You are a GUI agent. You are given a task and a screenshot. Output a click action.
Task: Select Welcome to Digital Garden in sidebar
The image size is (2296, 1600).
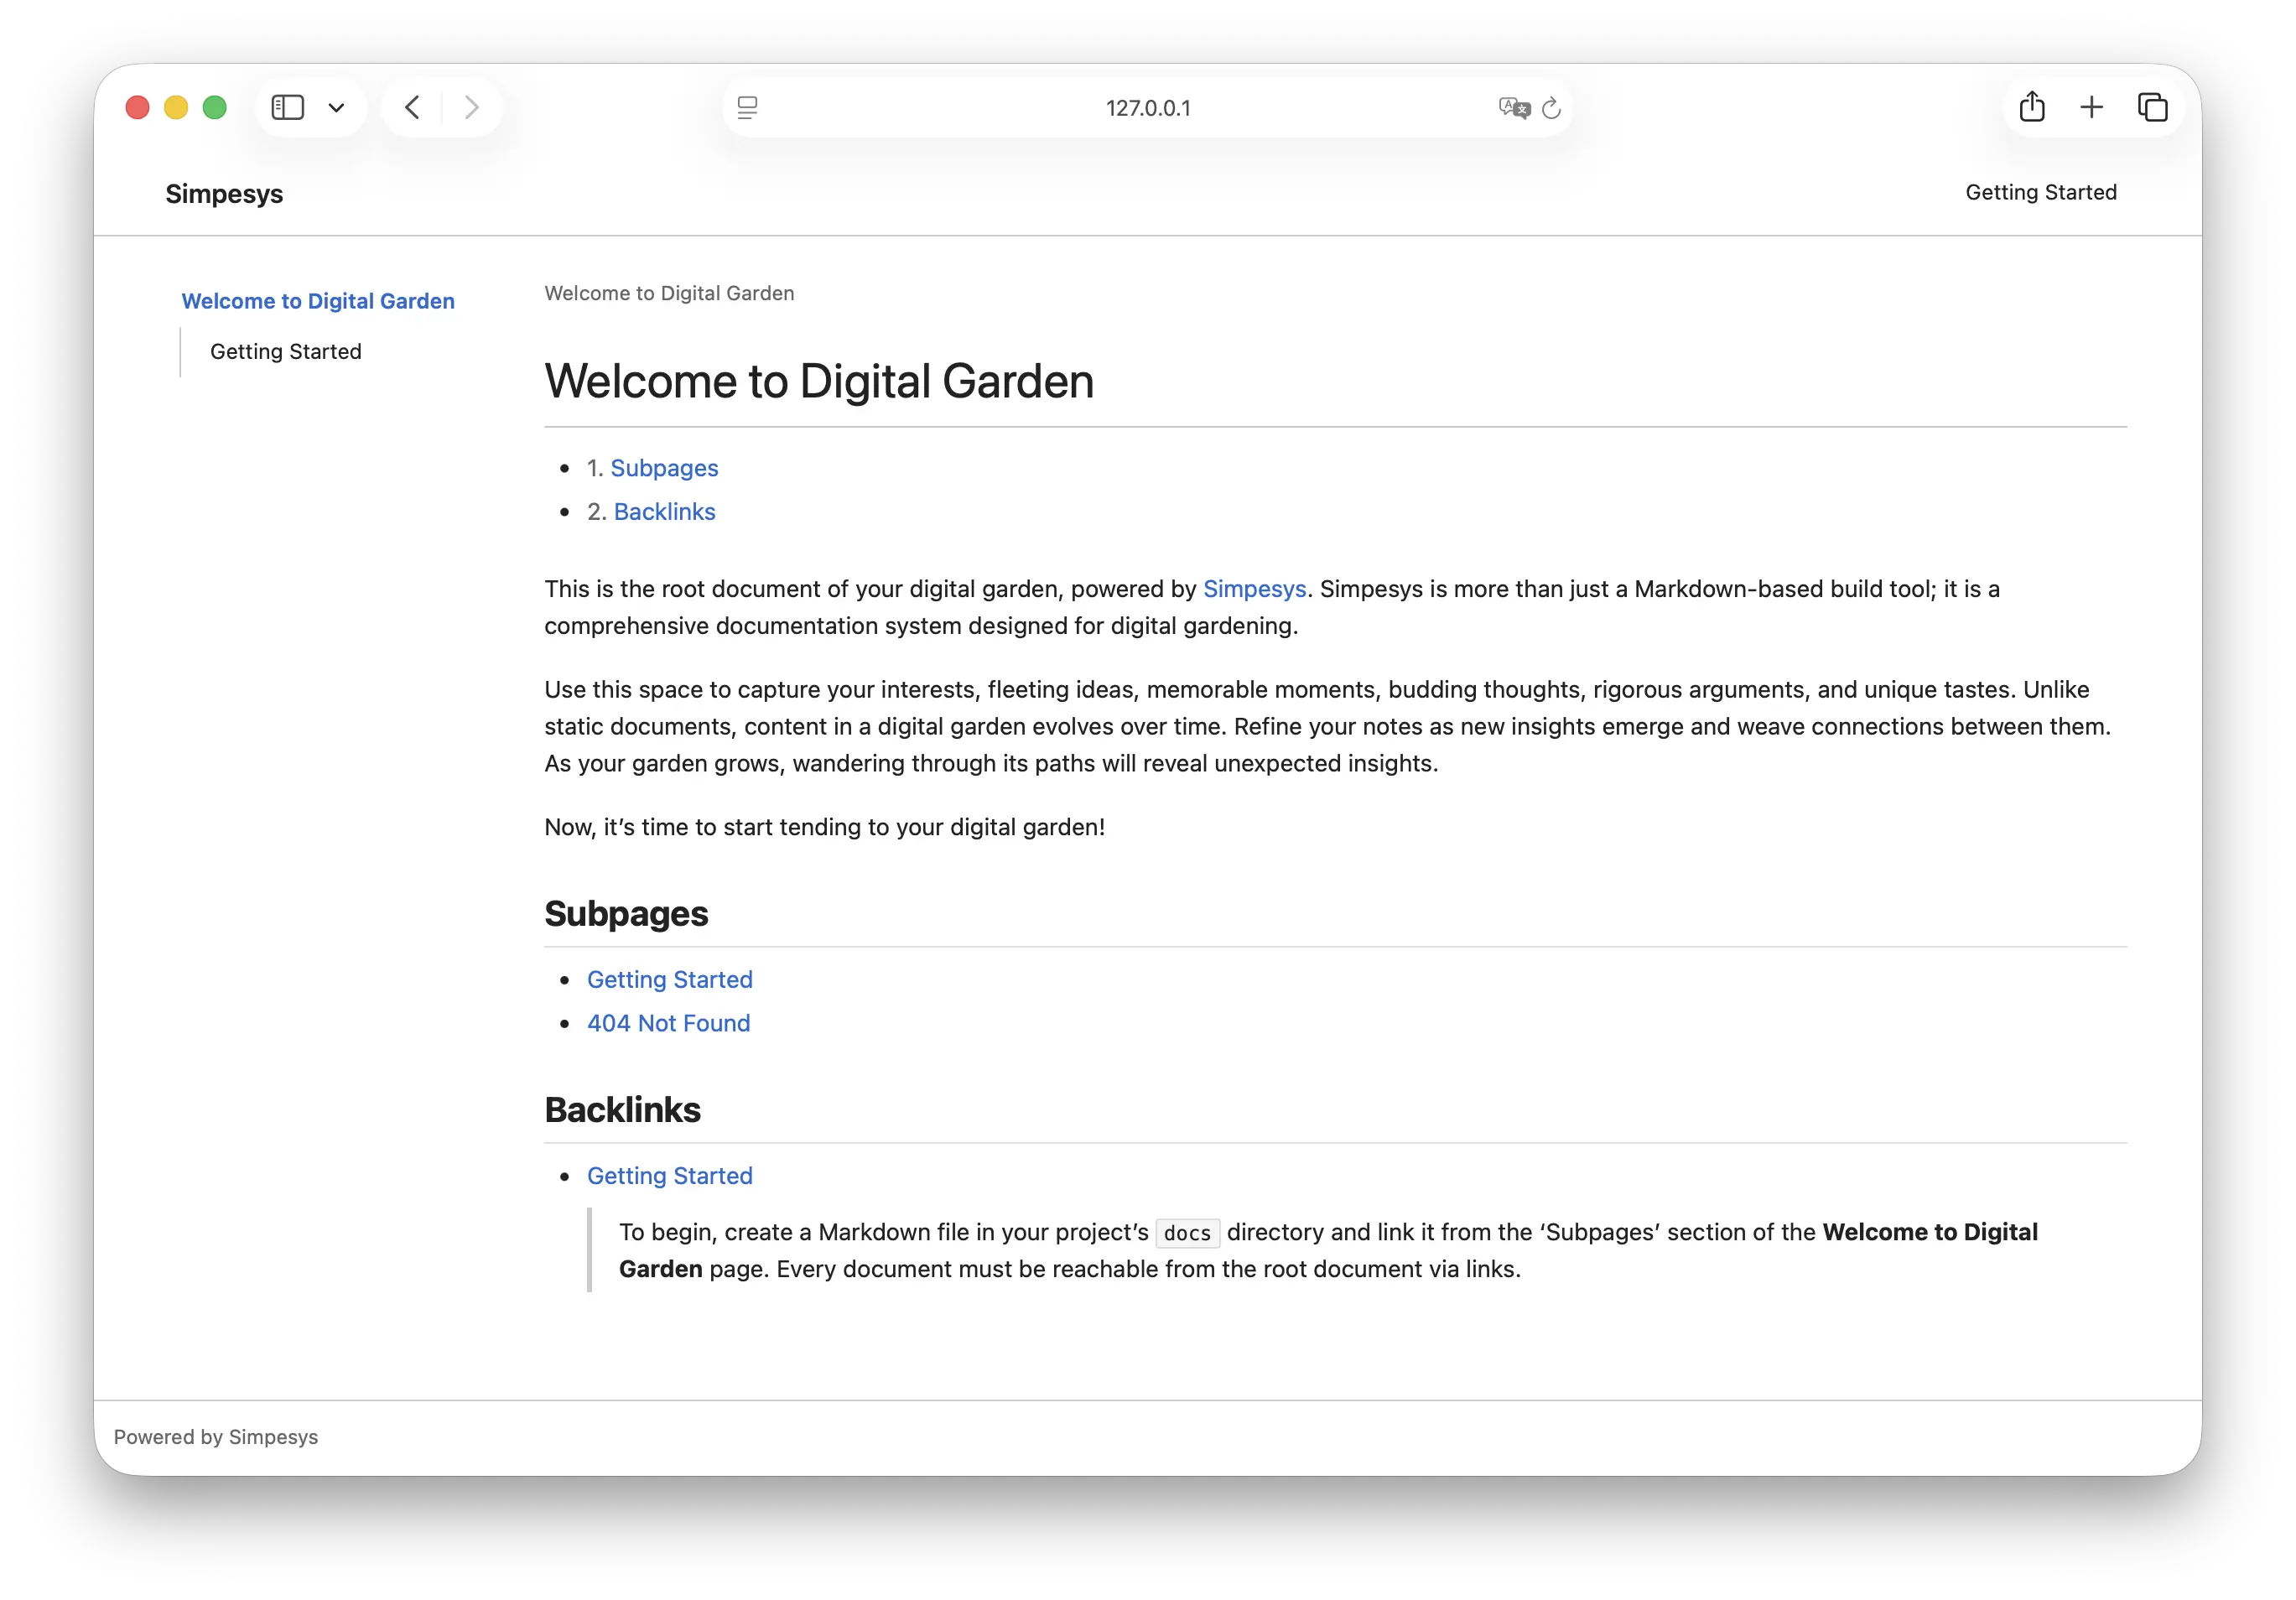[318, 301]
